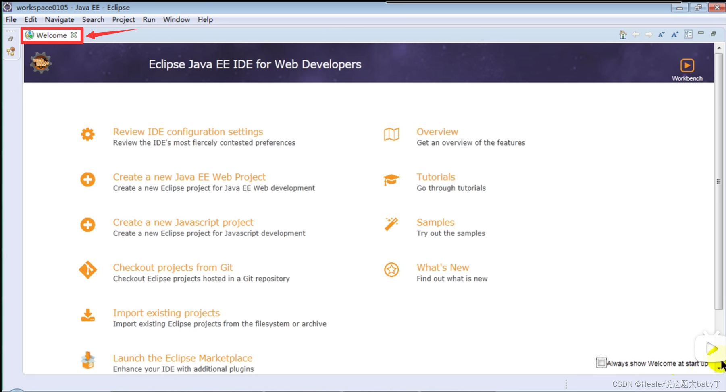Viewport: 726px width, 392px height.
Task: Open the Customize page checklist icon
Action: 688,34
